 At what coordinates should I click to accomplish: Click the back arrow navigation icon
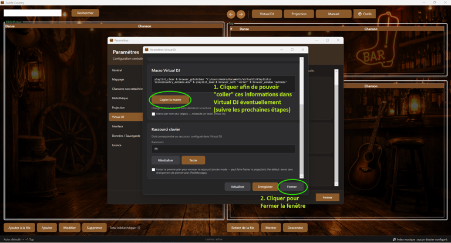pos(231,14)
